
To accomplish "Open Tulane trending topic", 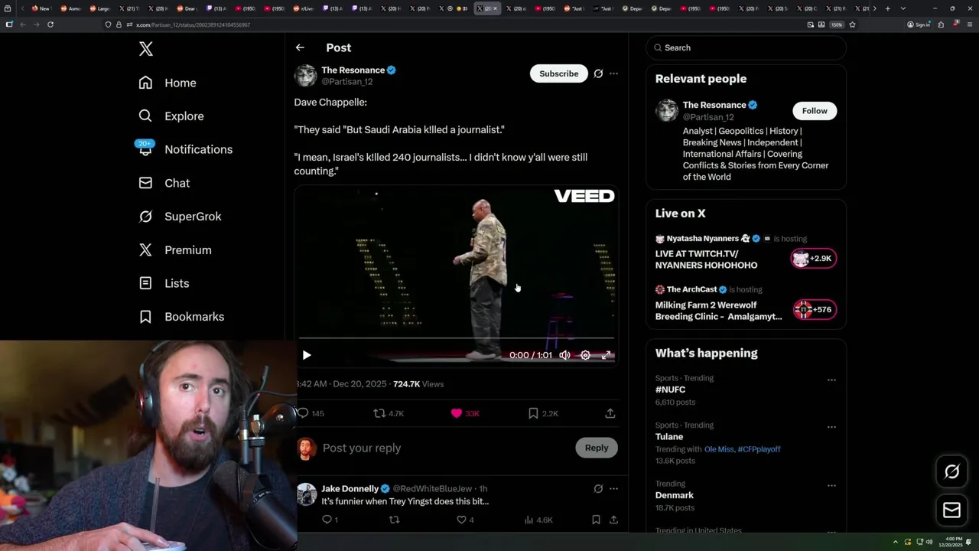I will point(669,437).
